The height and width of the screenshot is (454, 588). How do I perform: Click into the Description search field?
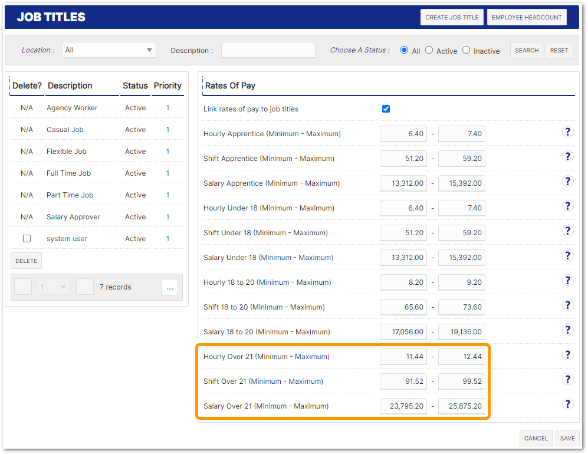tap(268, 51)
